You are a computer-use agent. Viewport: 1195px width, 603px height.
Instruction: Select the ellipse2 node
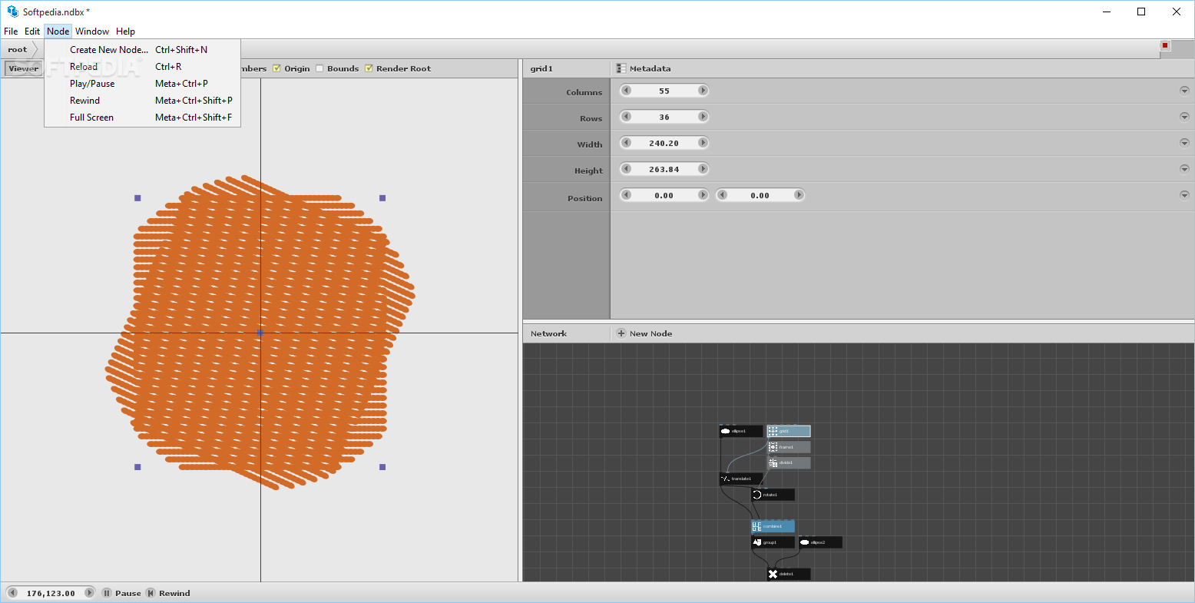coord(820,542)
